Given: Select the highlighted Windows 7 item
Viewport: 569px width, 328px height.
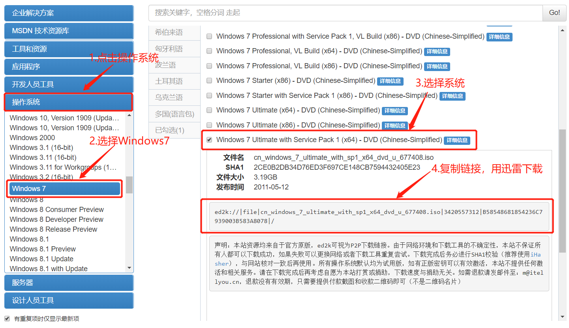Looking at the screenshot, I should [65, 189].
